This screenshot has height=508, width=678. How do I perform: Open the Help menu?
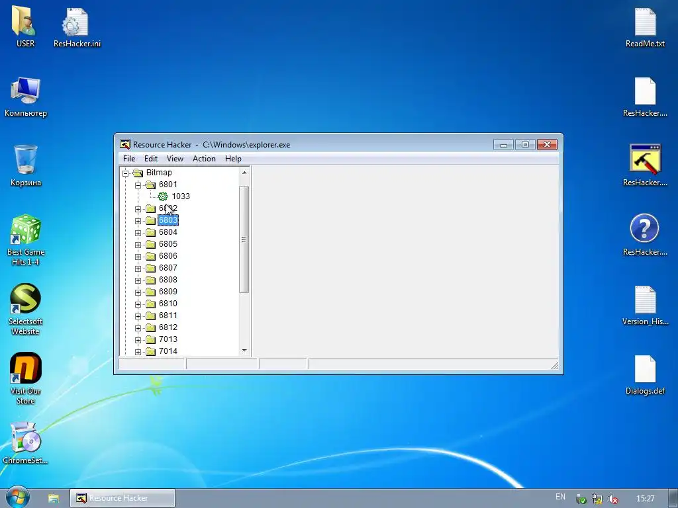tap(233, 159)
